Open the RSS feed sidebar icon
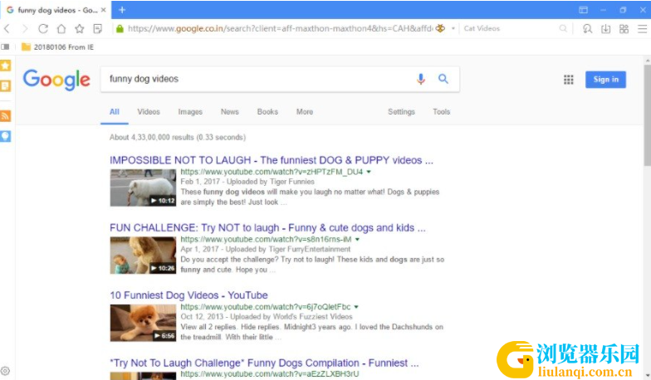This screenshot has height=380, width=651. pyautogui.click(x=5, y=116)
